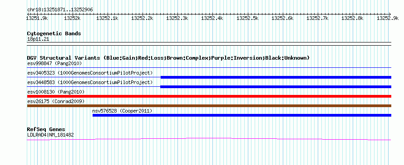The width and height of the screenshot is (404, 165).
Task: Click the red loss bar of esv1008130
Action: coord(209,96)
